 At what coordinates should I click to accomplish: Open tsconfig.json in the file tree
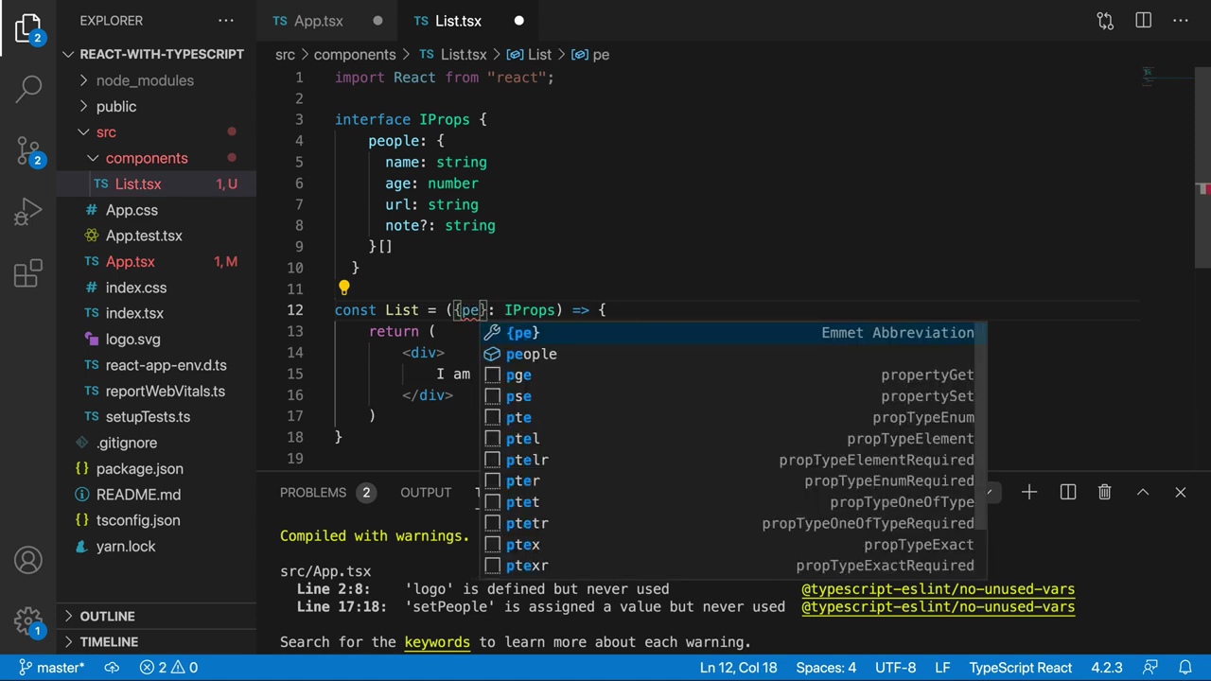(x=156, y=520)
